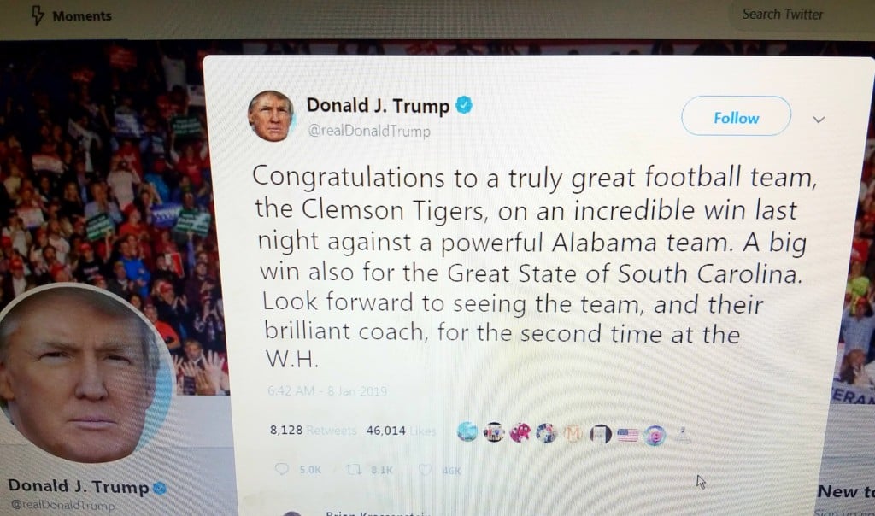Image resolution: width=875 pixels, height=516 pixels.
Task: Click verified badge beside tweet author name
Action: pos(464,104)
